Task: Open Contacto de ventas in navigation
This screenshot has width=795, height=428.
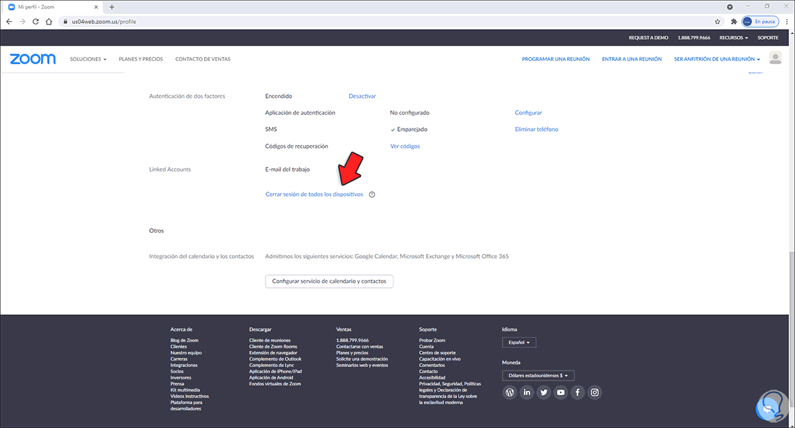Action: tap(203, 59)
